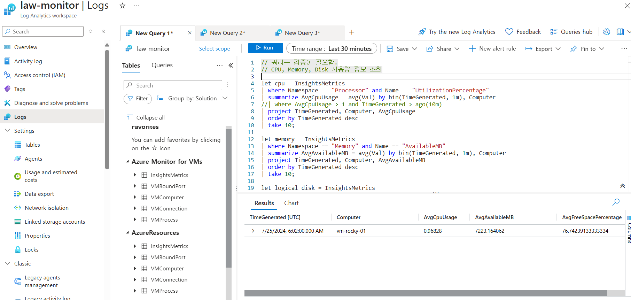The width and height of the screenshot is (631, 300).
Task: Open the Pin to dropdown
Action: pos(587,49)
